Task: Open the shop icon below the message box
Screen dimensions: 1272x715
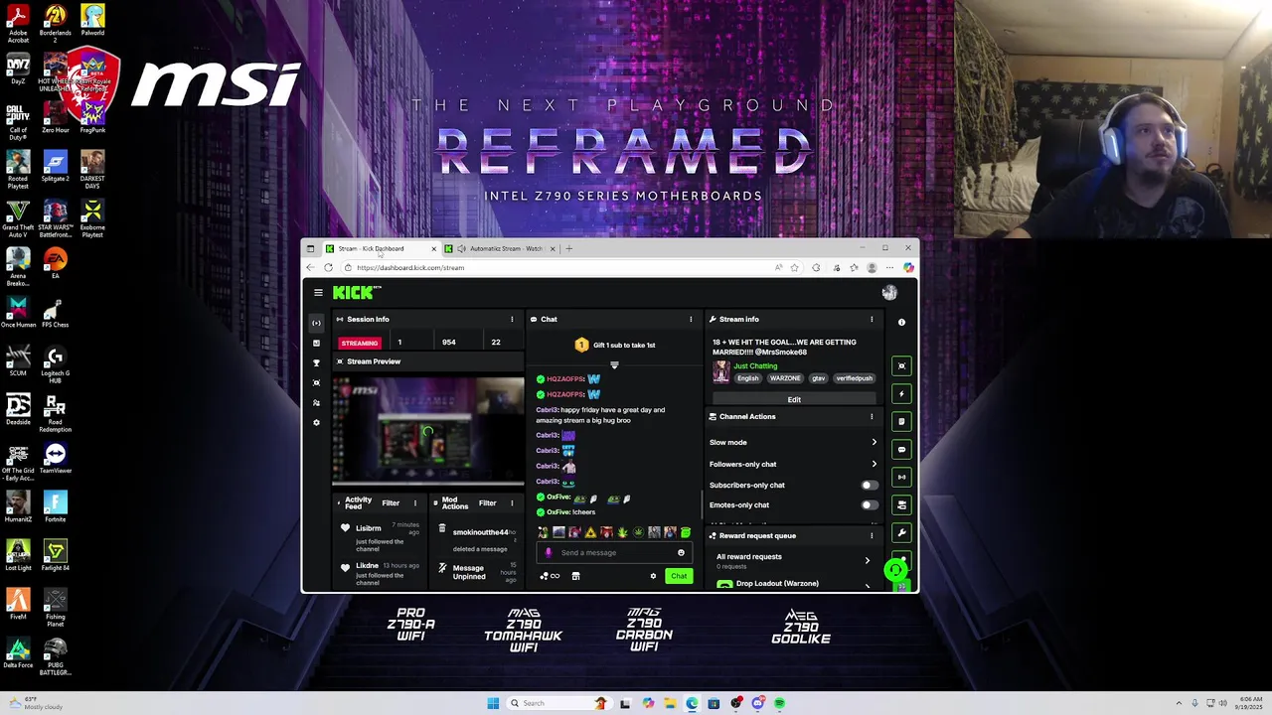Action: click(575, 576)
